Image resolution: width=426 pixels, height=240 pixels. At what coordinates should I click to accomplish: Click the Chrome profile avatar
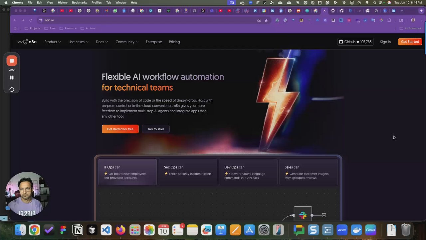point(413,20)
